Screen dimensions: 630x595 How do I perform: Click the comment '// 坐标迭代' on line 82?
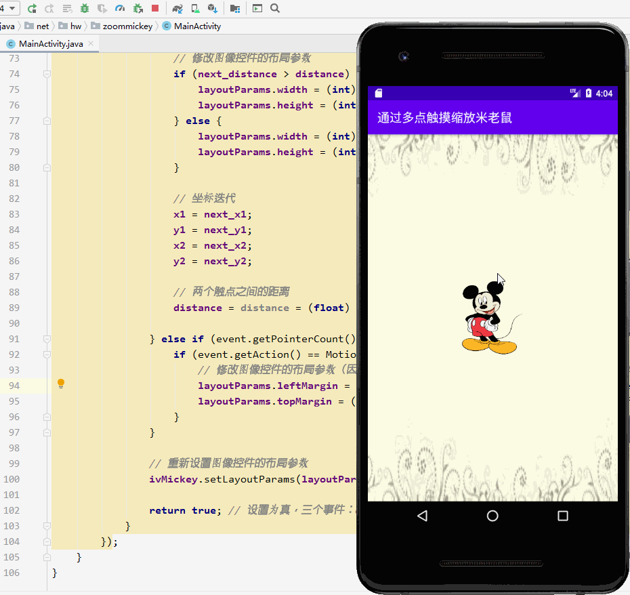(204, 198)
